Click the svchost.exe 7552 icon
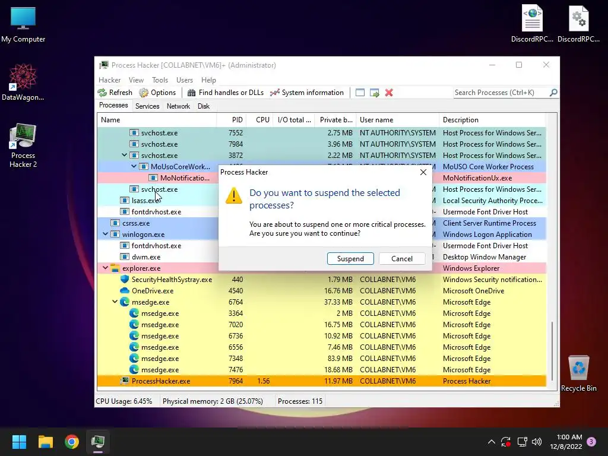 point(134,132)
